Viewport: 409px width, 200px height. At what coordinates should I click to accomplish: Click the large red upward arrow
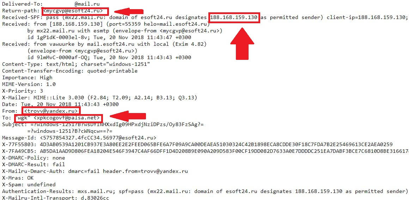click(242, 43)
